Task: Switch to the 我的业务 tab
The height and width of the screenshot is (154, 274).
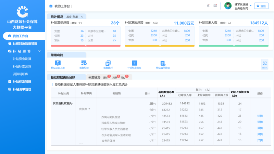Action: tap(95, 77)
